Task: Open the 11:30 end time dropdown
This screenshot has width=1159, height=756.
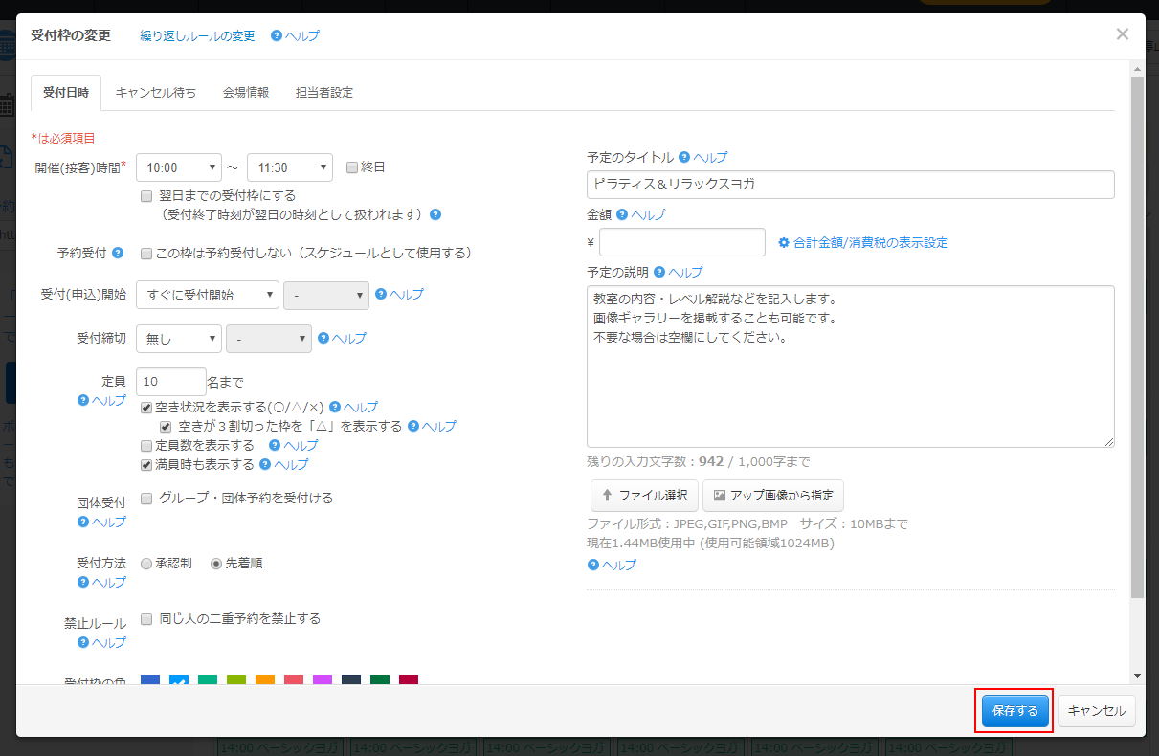Action: tap(289, 167)
